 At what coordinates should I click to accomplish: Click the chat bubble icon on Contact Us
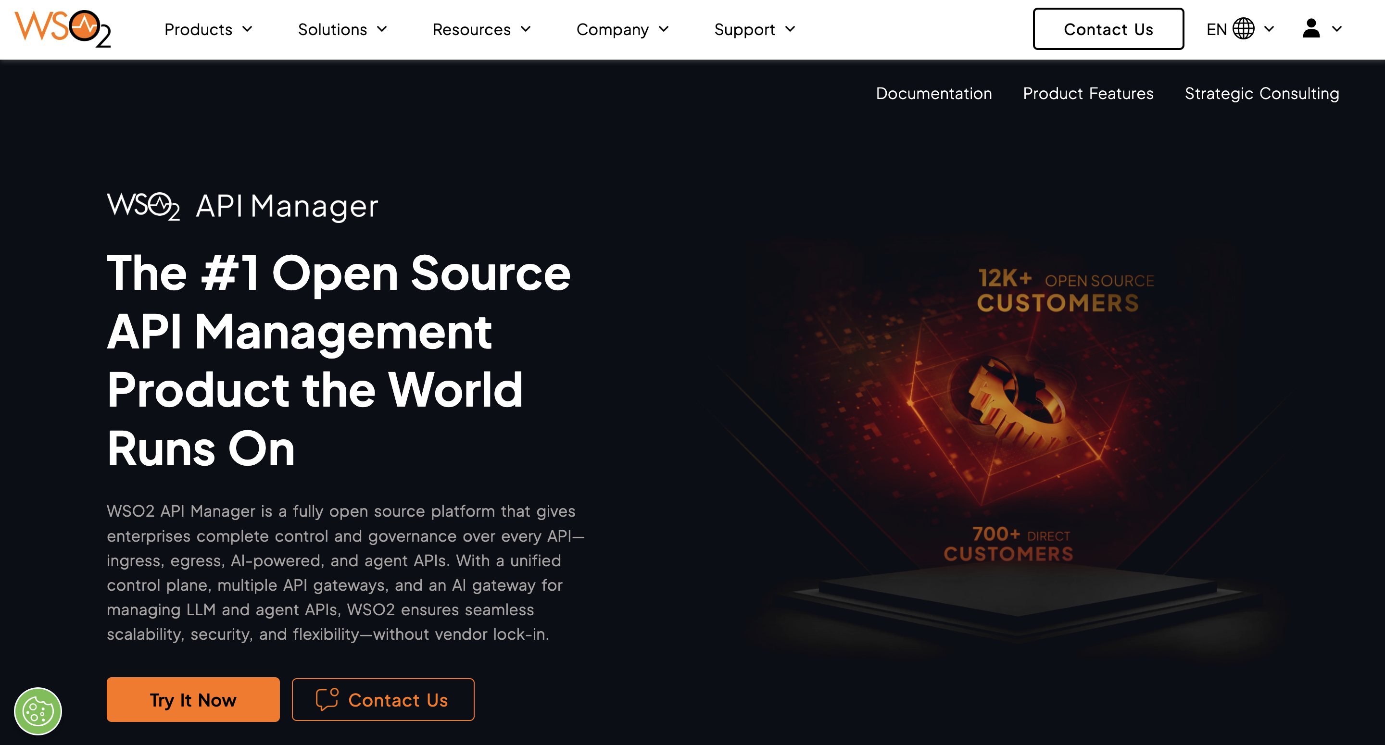point(327,699)
